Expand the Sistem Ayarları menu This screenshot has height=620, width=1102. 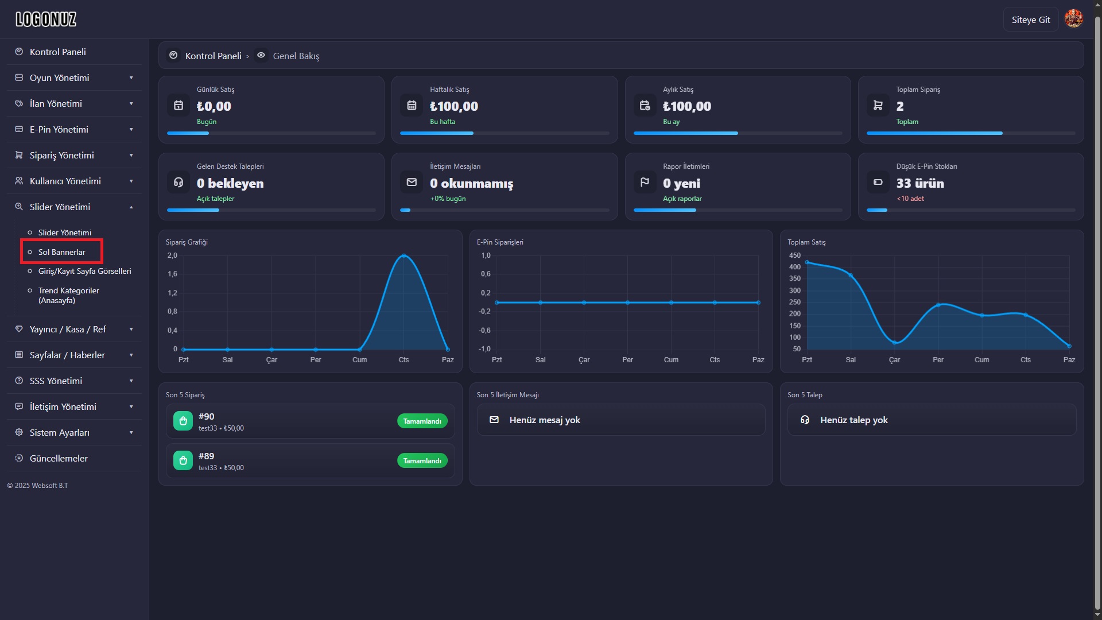pos(74,432)
